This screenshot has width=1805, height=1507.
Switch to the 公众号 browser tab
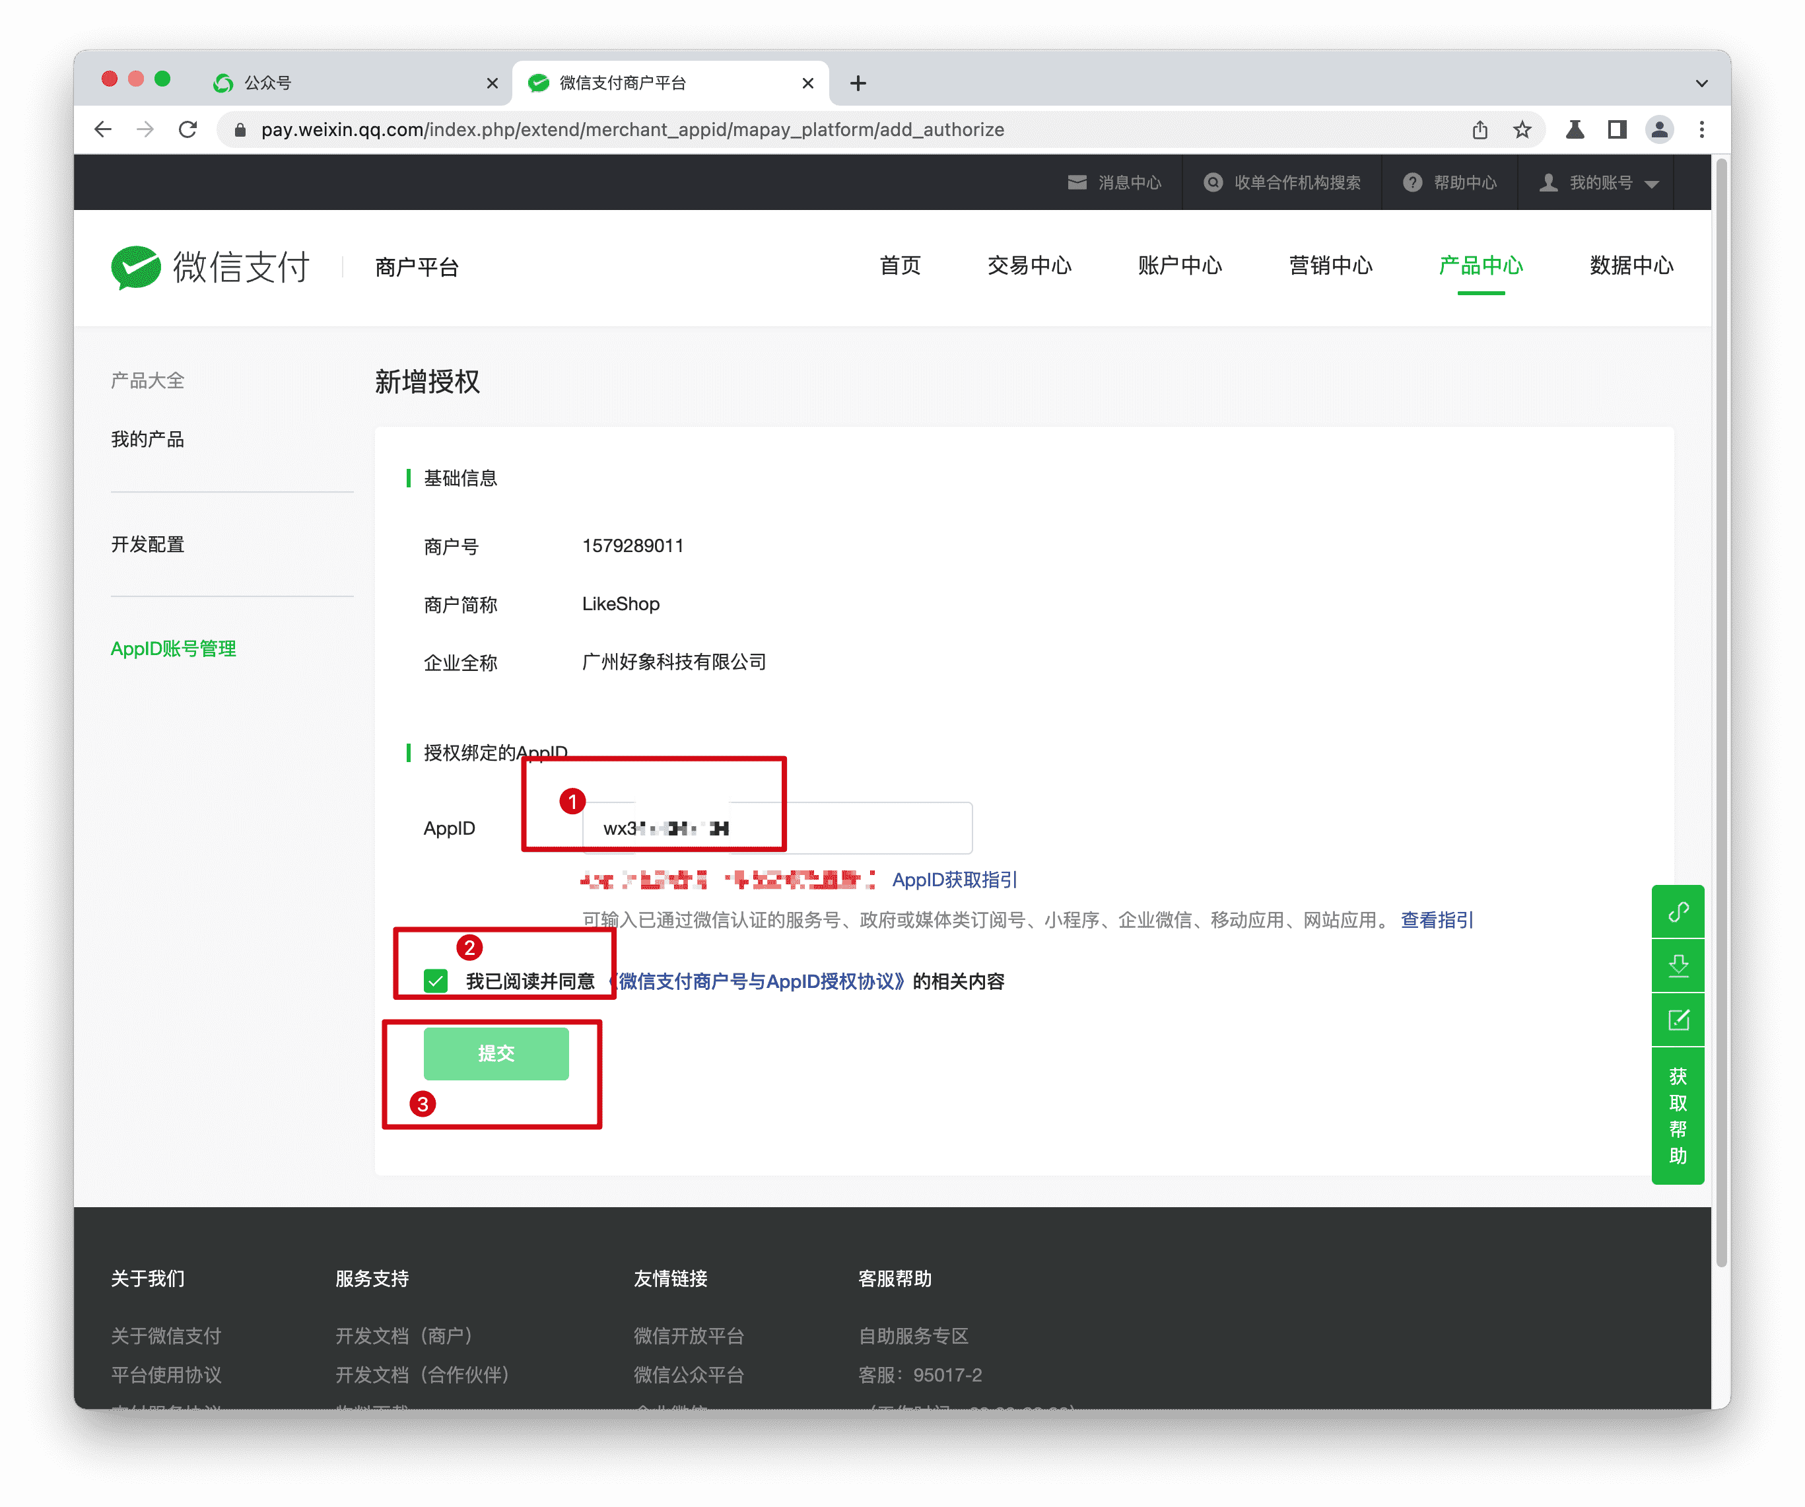[x=267, y=82]
